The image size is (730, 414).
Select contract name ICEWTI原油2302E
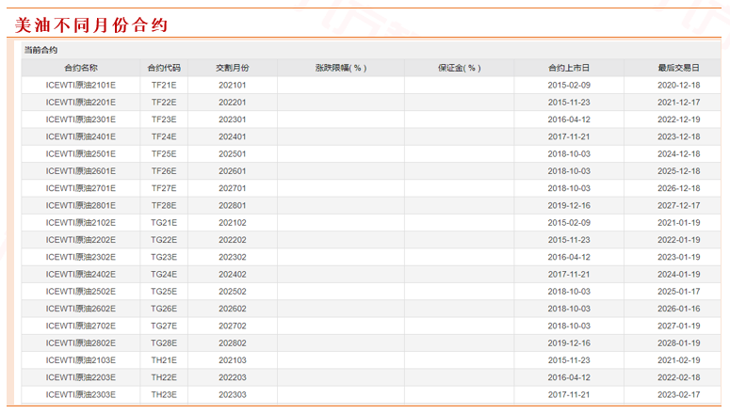click(x=81, y=257)
